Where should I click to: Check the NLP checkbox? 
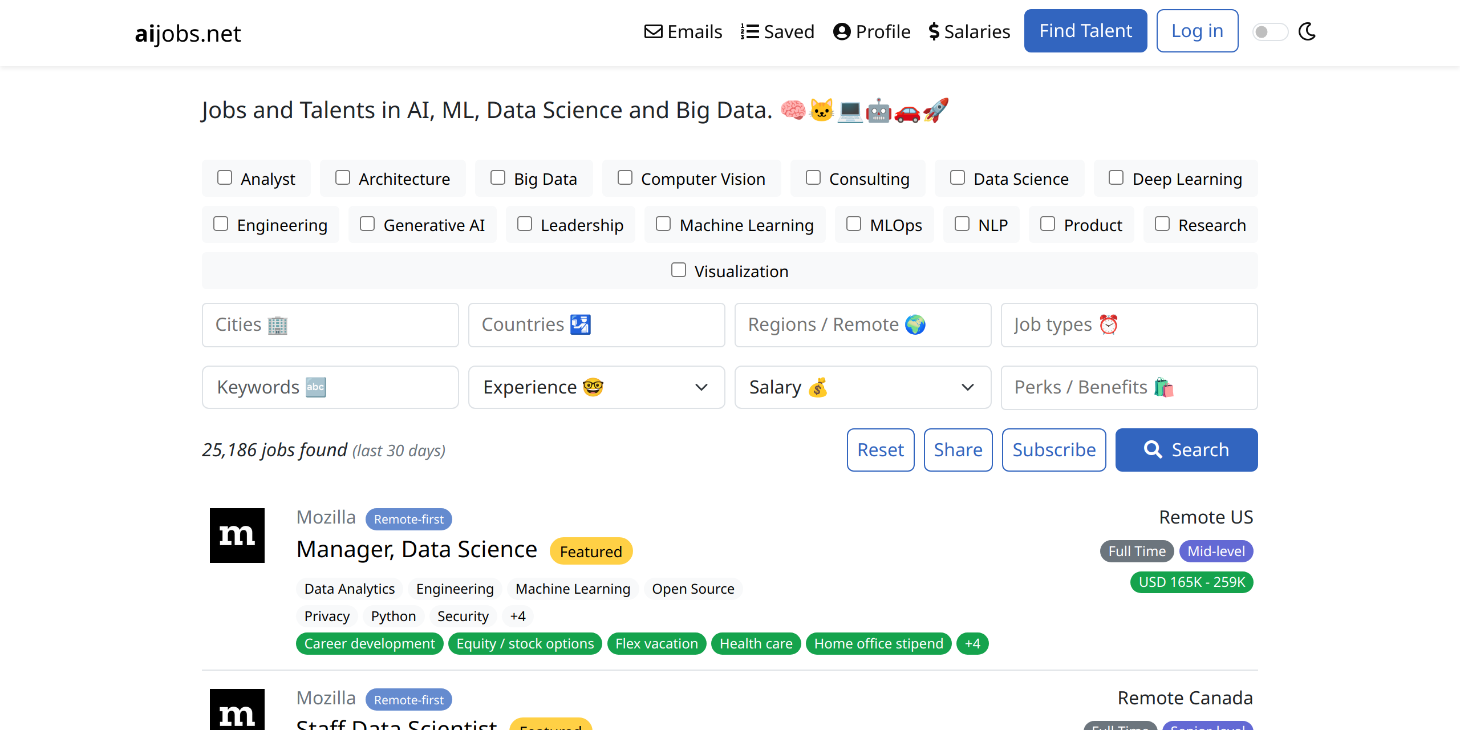962,224
